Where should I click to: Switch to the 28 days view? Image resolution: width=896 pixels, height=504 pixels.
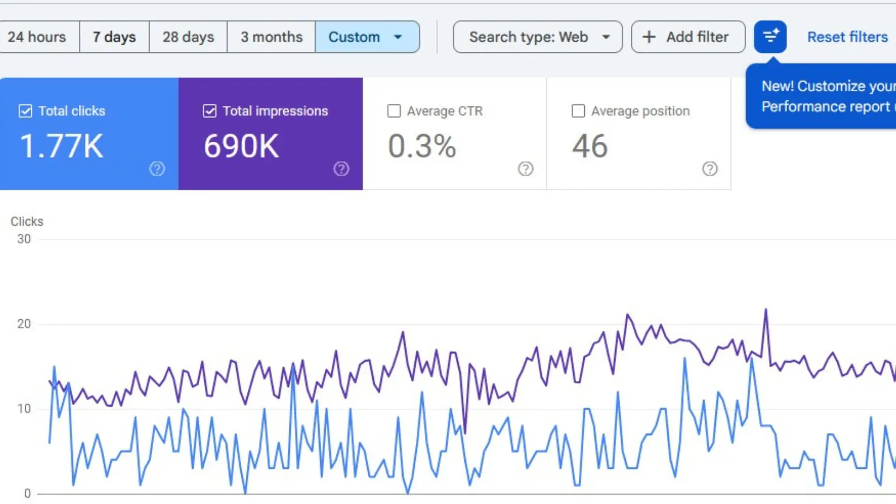point(188,37)
